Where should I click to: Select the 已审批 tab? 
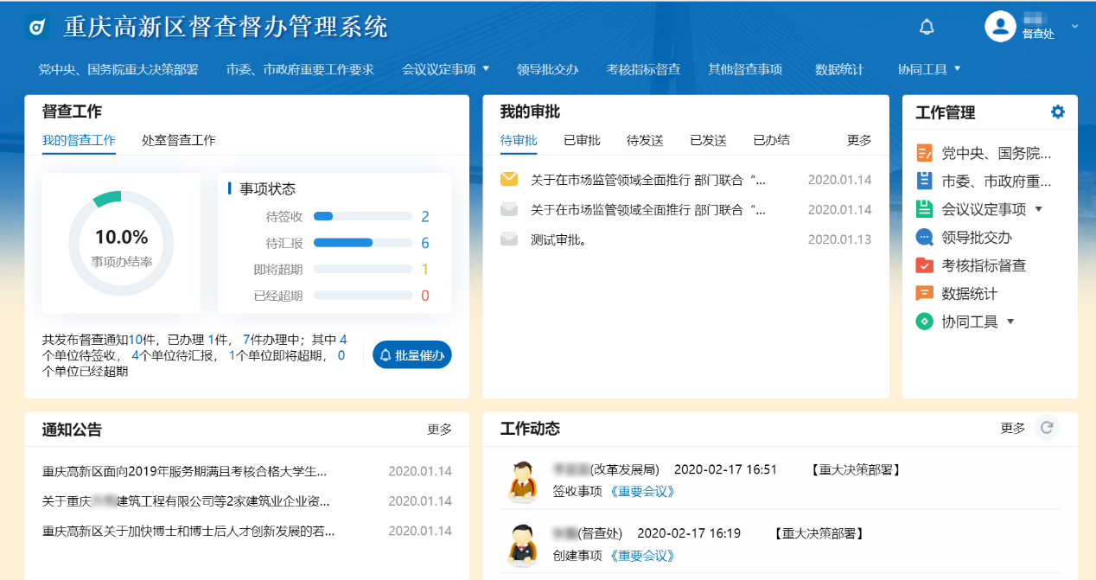point(582,140)
